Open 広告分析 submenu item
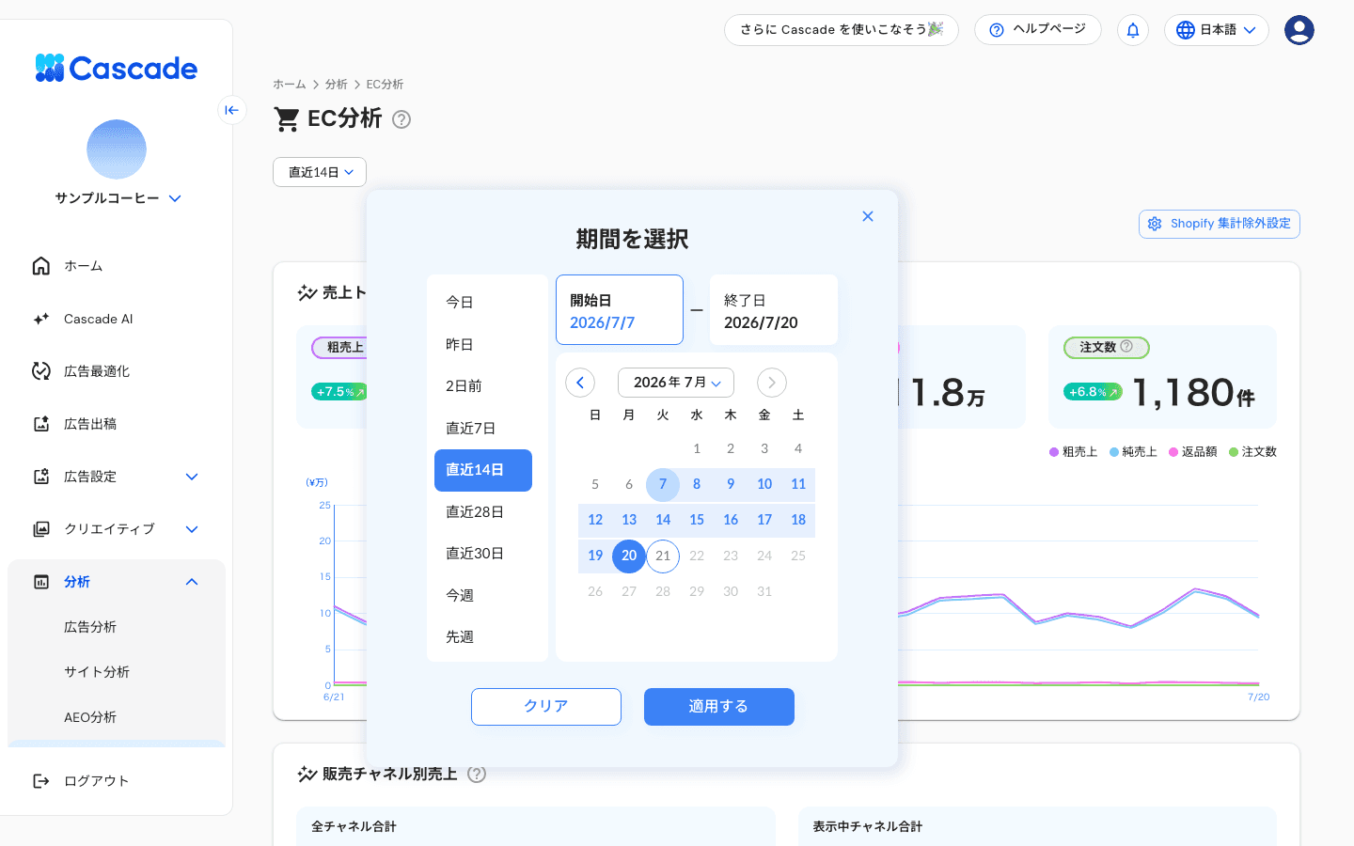The width and height of the screenshot is (1354, 846). click(x=90, y=627)
